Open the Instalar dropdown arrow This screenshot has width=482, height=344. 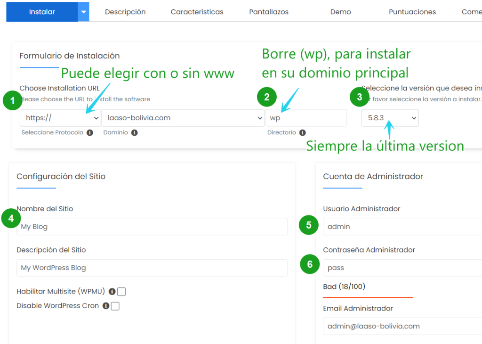coord(83,12)
